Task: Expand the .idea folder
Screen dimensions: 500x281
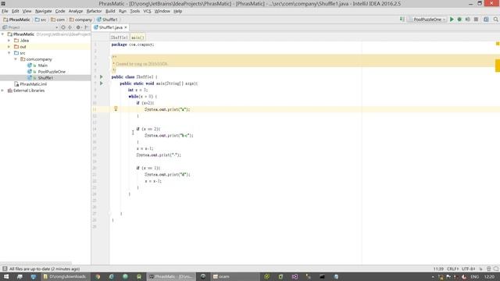Action: coord(9,41)
